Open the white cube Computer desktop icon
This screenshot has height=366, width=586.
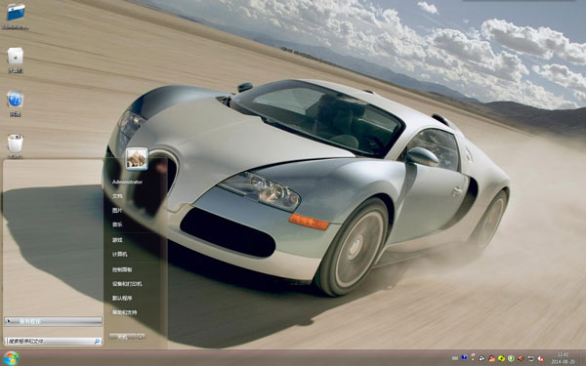coord(16,56)
